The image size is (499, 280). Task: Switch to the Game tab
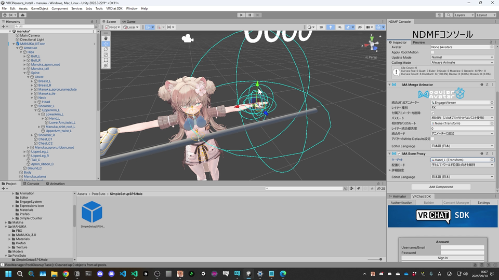(x=129, y=22)
